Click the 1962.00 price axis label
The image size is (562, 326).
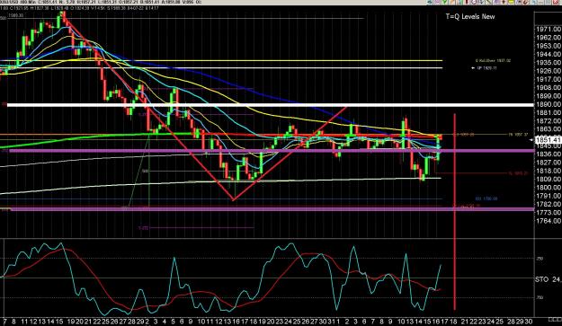click(549, 38)
